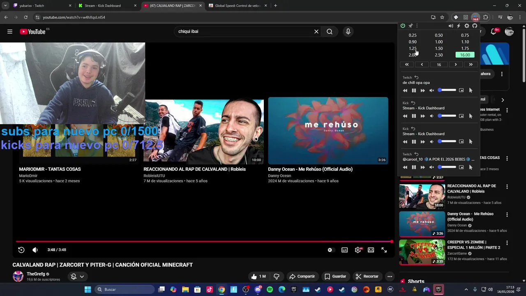
Task: Switch to the Global Speed browser tab
Action: pos(238,6)
